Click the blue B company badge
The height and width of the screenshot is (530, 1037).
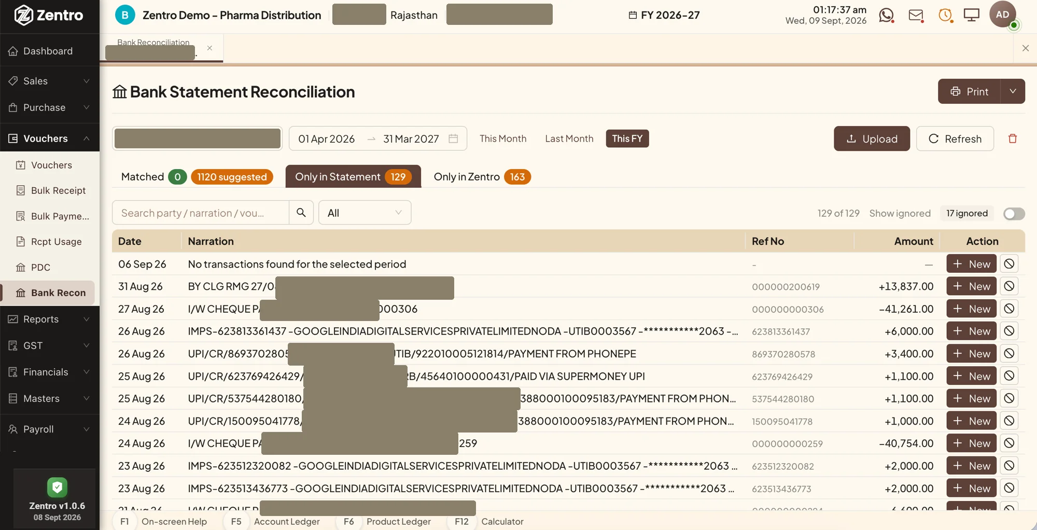(x=125, y=15)
